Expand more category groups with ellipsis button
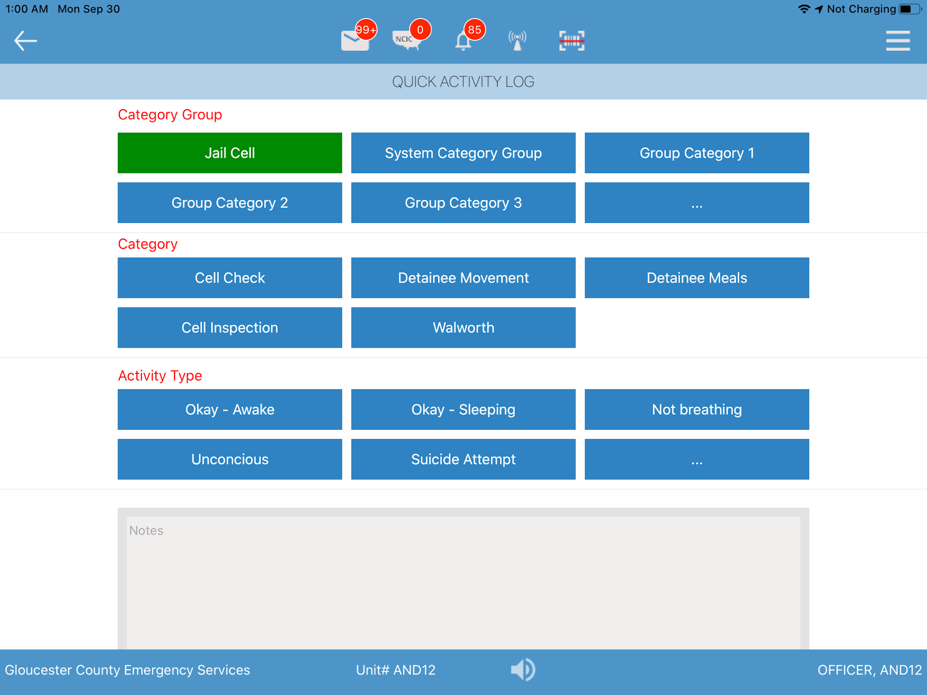 697,203
